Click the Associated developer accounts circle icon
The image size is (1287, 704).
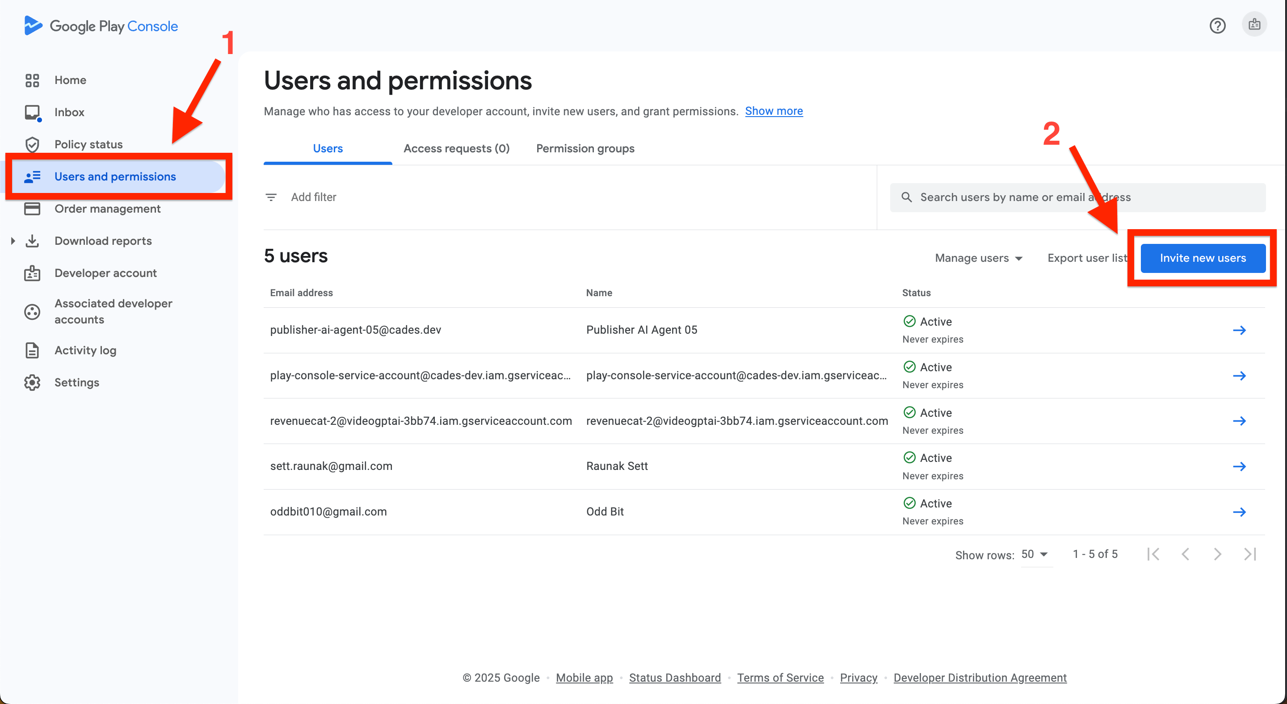[x=32, y=312]
